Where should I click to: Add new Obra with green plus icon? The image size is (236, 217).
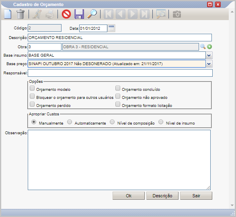tap(209, 47)
